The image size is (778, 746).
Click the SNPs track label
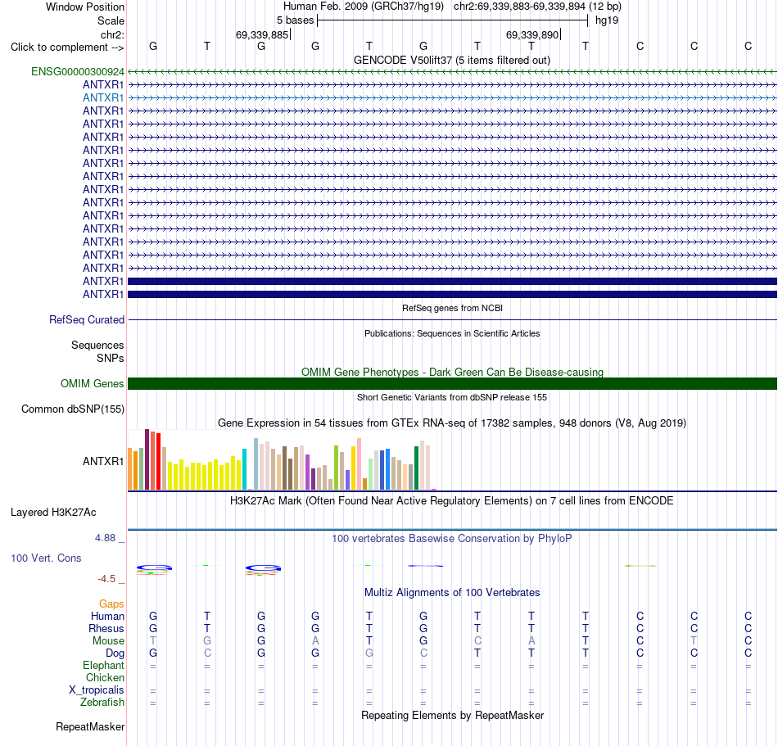(111, 358)
